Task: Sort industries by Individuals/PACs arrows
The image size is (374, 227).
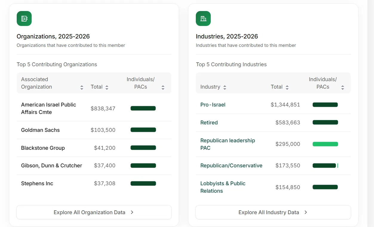Action: tap(343, 87)
